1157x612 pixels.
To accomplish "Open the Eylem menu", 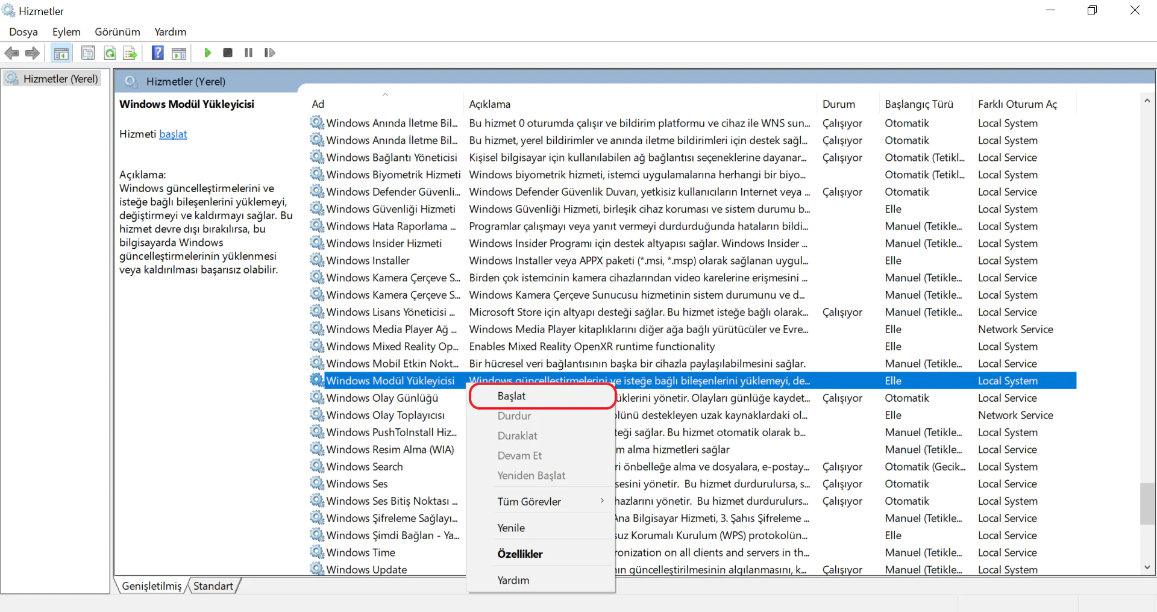I will [66, 32].
